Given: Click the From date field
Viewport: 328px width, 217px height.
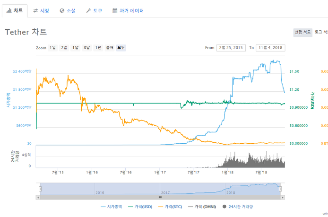Looking at the screenshot, I should [x=231, y=48].
